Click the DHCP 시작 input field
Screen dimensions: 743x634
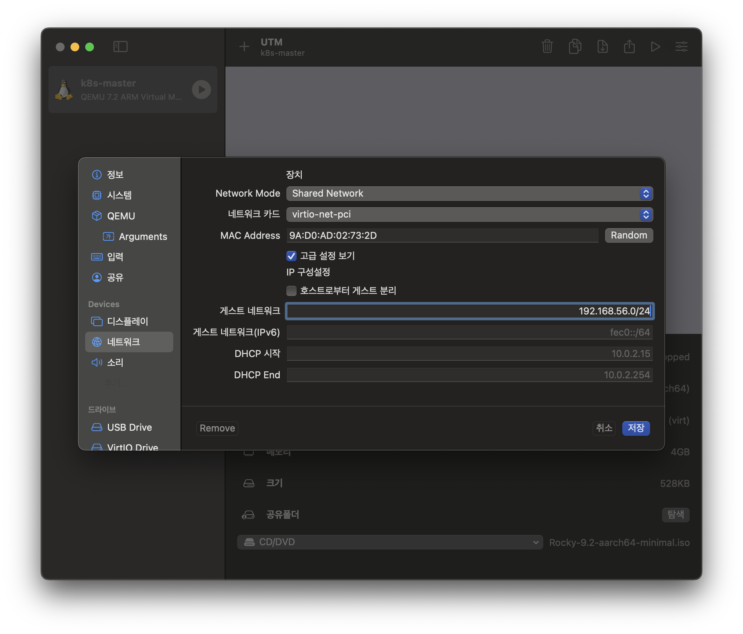pyautogui.click(x=469, y=354)
